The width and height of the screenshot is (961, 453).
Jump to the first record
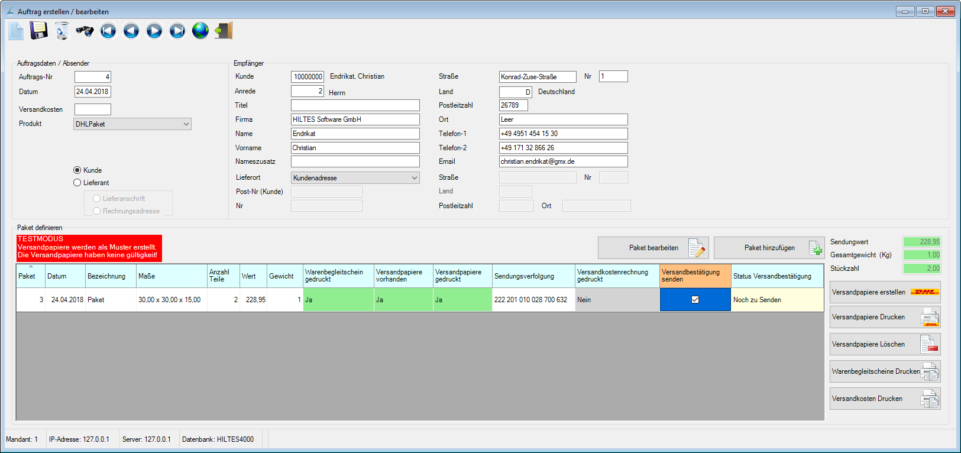[108, 31]
